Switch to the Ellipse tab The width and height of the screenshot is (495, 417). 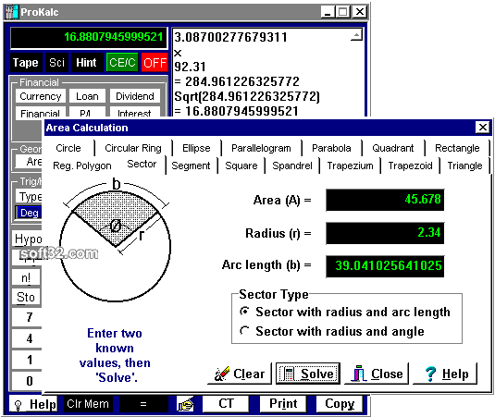click(x=196, y=148)
